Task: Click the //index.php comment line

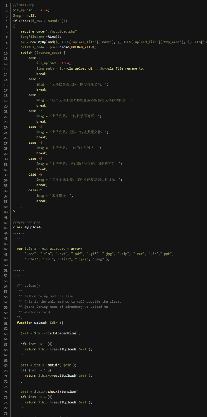Action: click(24, 5)
